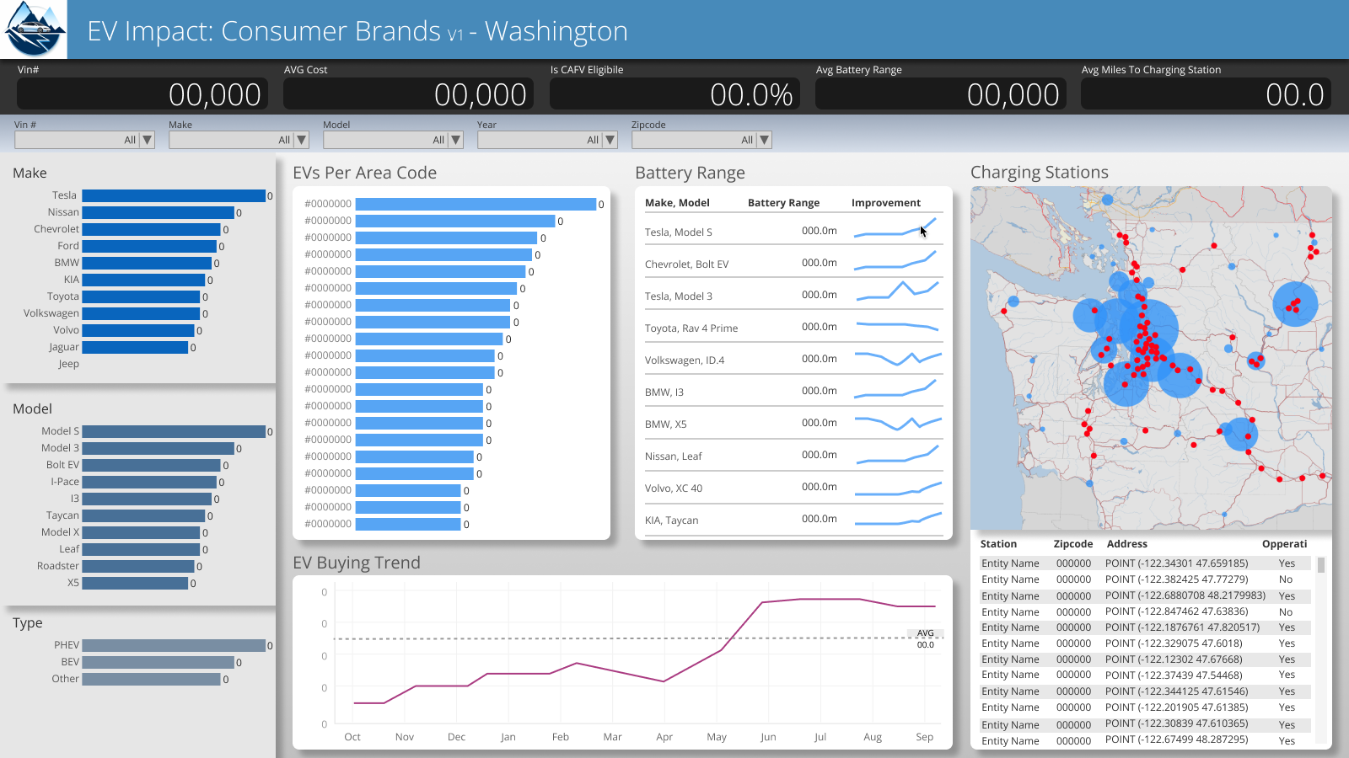Click the Model S bar in Model chart
1349x758 pixels.
[174, 431]
